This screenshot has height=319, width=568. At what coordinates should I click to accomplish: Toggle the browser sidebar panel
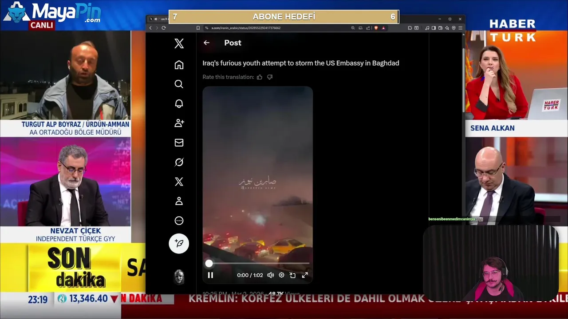point(434,28)
